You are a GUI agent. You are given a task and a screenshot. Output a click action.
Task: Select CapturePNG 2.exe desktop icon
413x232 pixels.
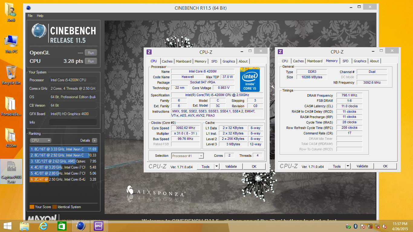(11, 171)
